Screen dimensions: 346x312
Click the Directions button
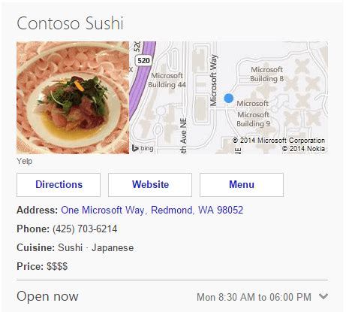[59, 185]
